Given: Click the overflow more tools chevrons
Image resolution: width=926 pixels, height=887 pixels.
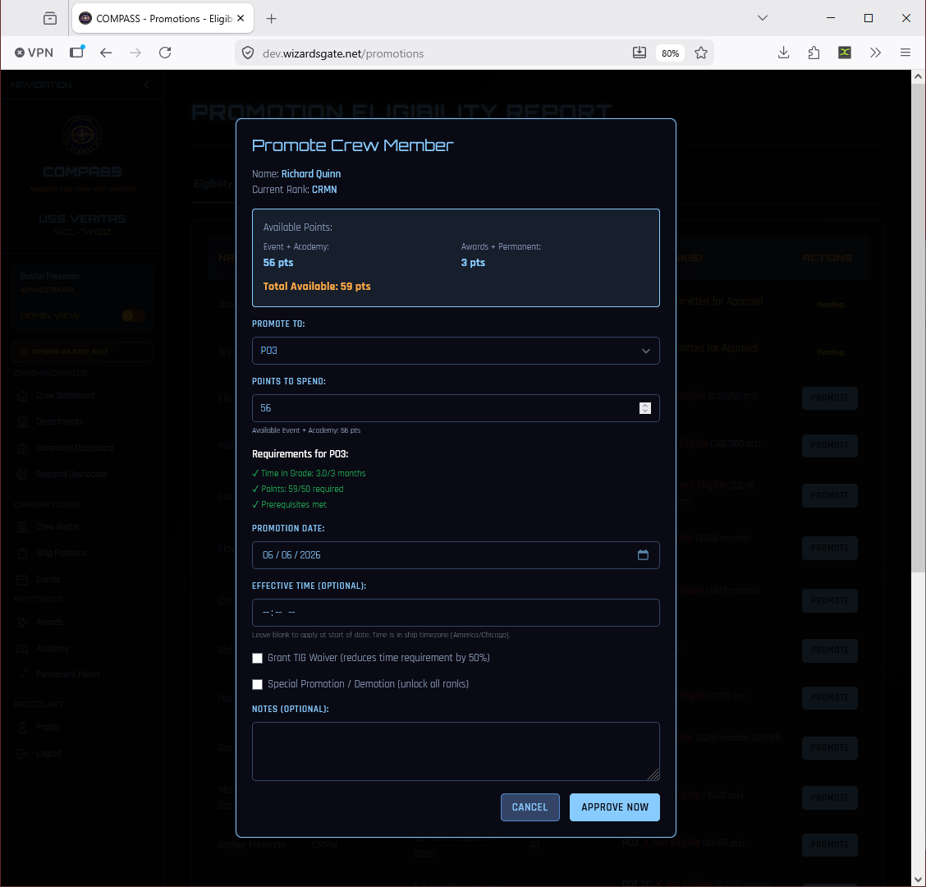Looking at the screenshot, I should point(875,53).
